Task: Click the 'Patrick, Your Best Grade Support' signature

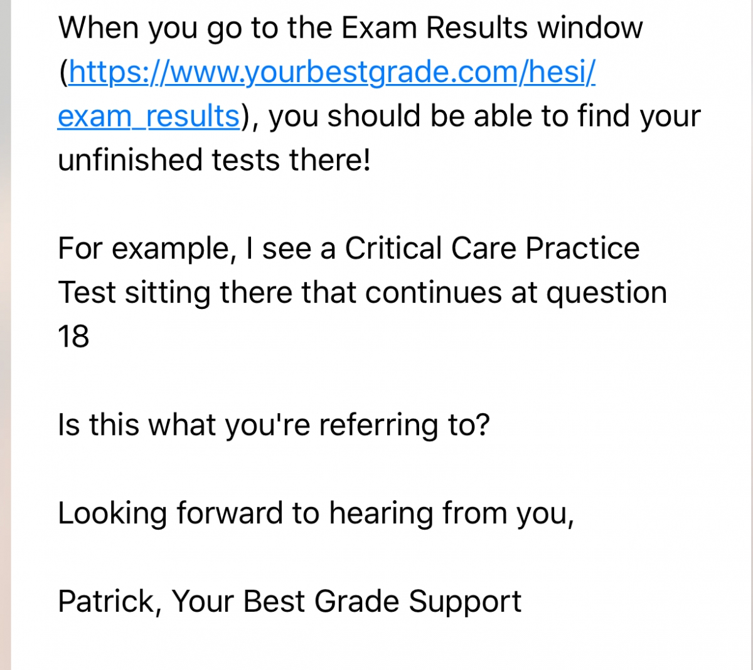Action: click(289, 602)
